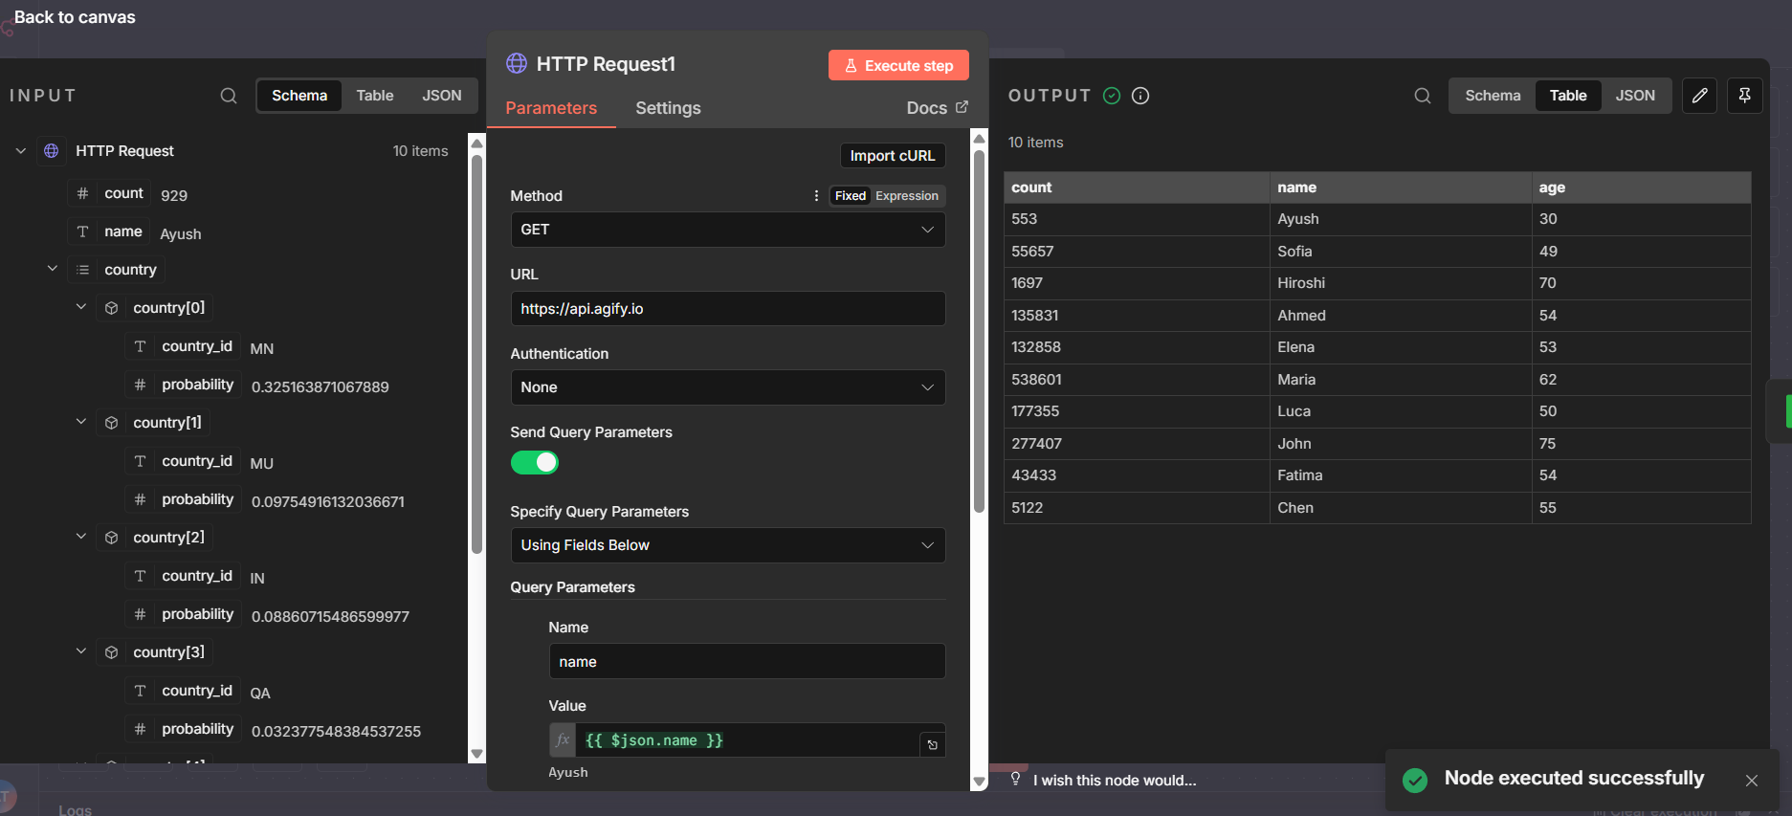The image size is (1792, 816).
Task: Collapse the country[2] node
Action: (x=81, y=537)
